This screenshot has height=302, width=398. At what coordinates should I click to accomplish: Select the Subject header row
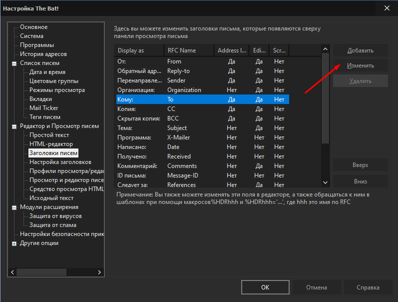tap(177, 128)
